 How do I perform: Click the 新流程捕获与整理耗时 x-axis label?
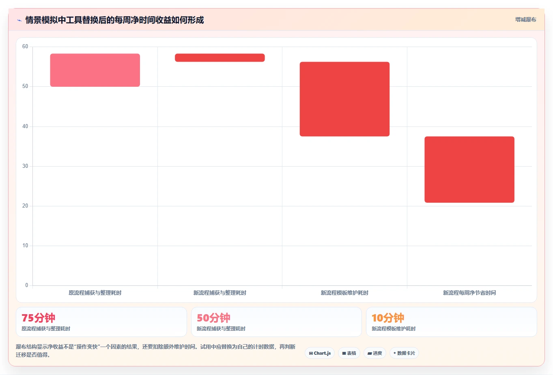point(220,293)
